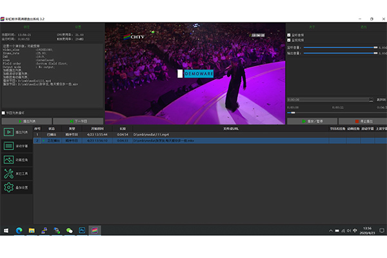Click duration cell 0:04:54
The height and width of the screenshot is (258, 387).
point(123,135)
